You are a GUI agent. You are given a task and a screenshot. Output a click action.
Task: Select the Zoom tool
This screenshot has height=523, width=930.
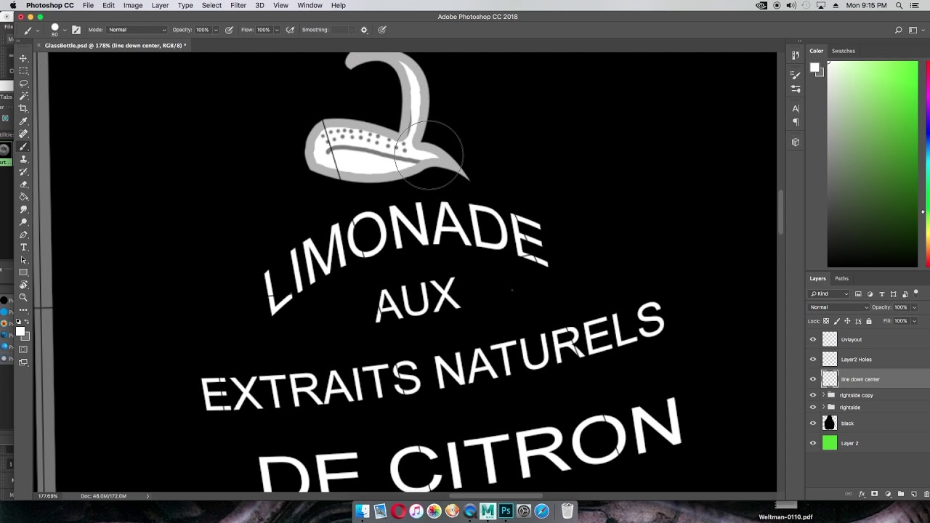[x=23, y=298]
